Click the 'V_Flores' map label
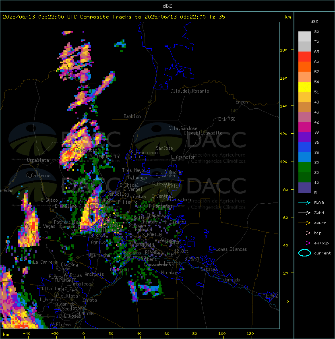This screenshot has width=335, height=339. (61, 325)
